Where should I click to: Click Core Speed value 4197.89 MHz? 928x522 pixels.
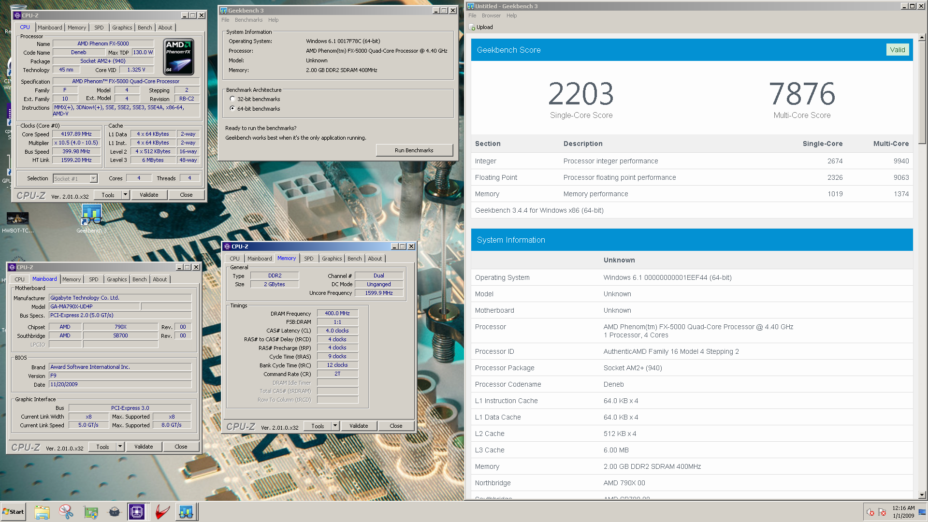point(76,134)
